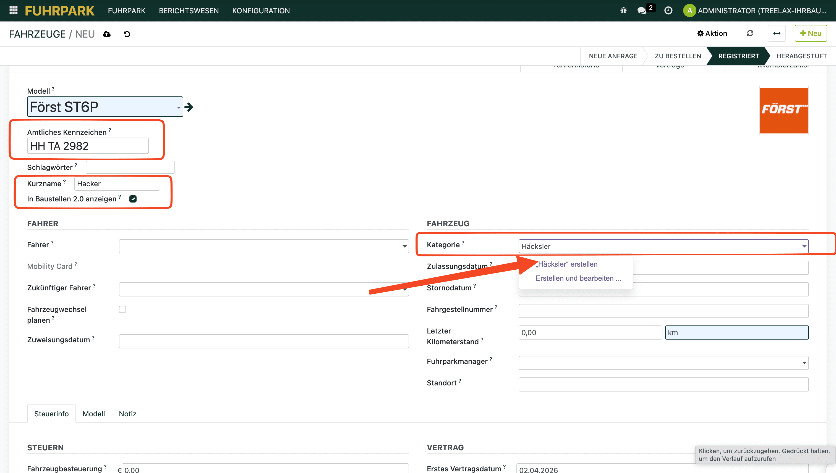Click the horizontal width toggle button
The image size is (836, 473).
pos(777,33)
